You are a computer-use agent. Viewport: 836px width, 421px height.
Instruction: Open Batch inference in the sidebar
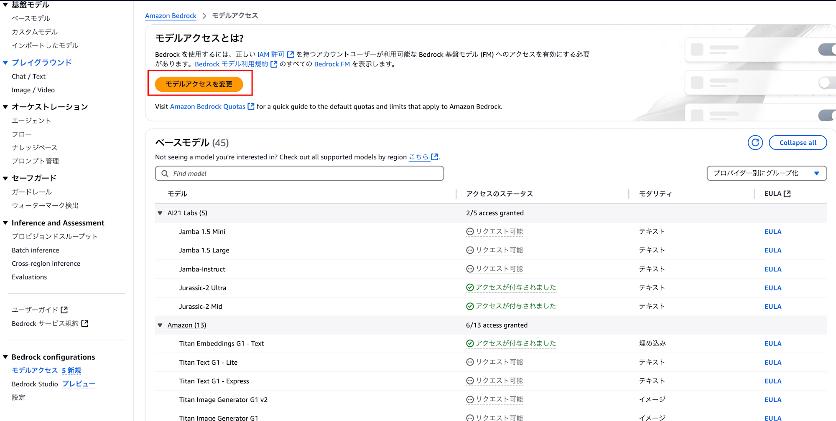click(x=36, y=250)
